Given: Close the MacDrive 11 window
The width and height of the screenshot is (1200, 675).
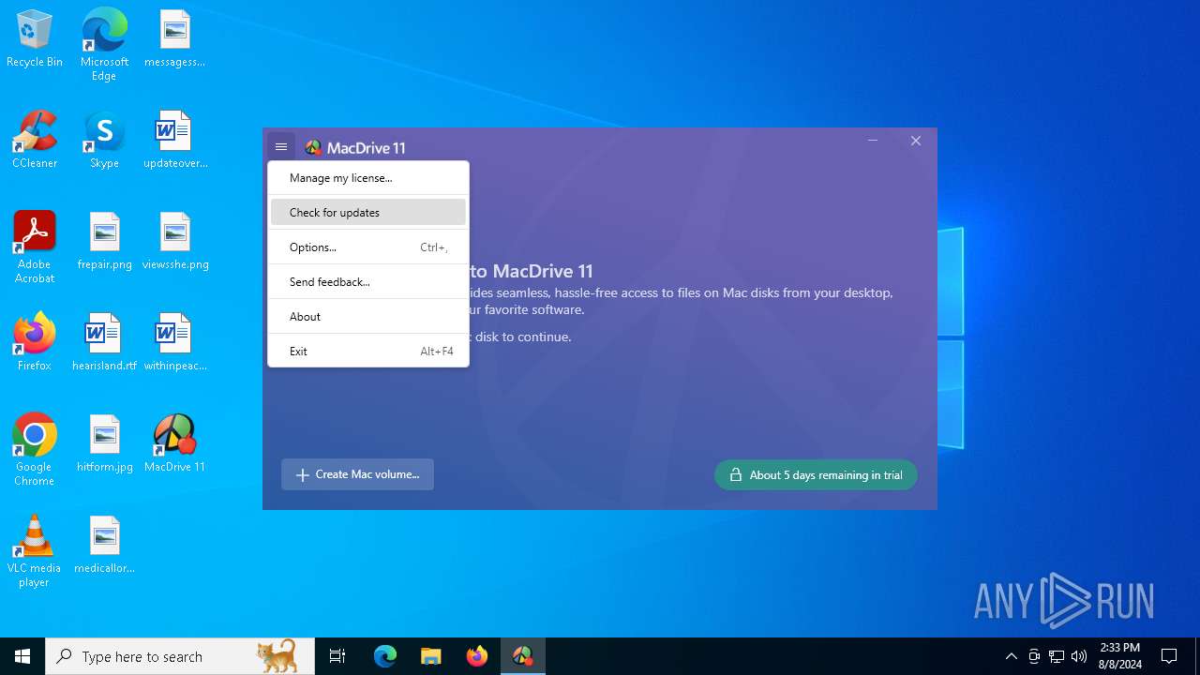Looking at the screenshot, I should (916, 141).
